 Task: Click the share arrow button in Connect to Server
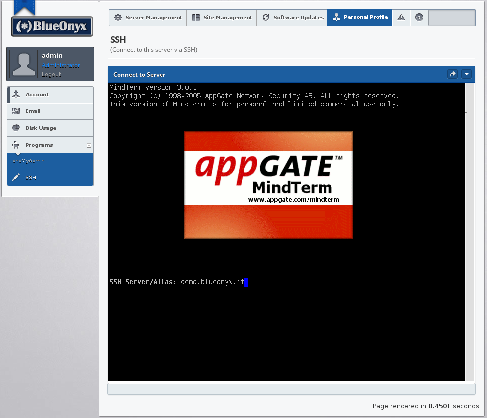click(x=453, y=74)
